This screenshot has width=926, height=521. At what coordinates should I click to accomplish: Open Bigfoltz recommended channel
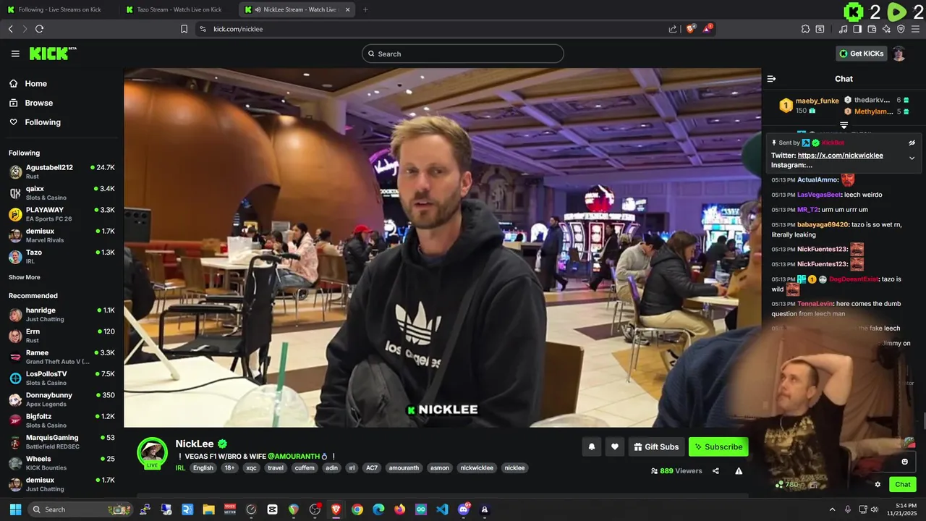[x=61, y=420]
